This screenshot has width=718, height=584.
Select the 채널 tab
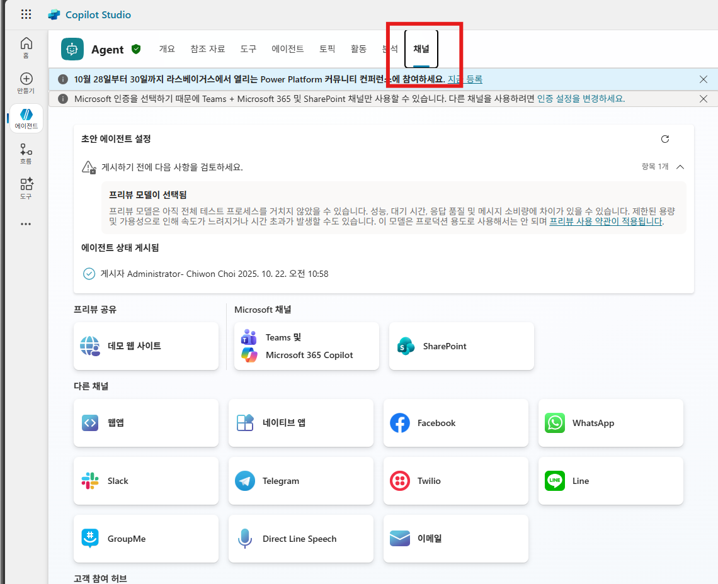click(421, 49)
